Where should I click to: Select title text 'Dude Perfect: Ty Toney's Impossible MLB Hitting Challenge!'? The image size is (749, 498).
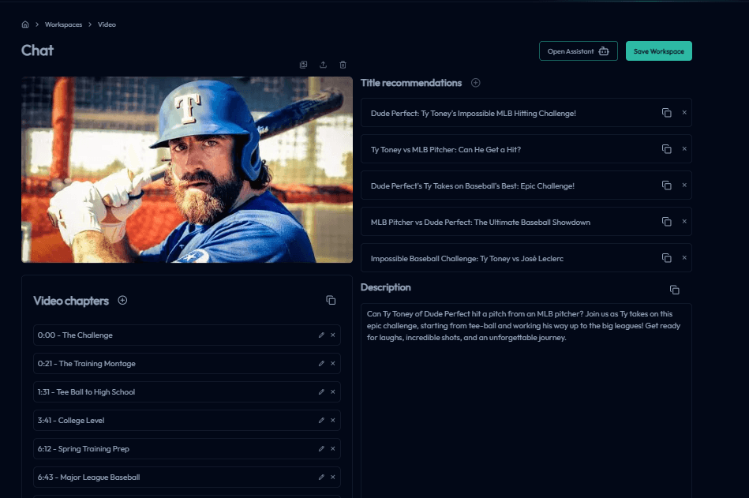(x=474, y=113)
